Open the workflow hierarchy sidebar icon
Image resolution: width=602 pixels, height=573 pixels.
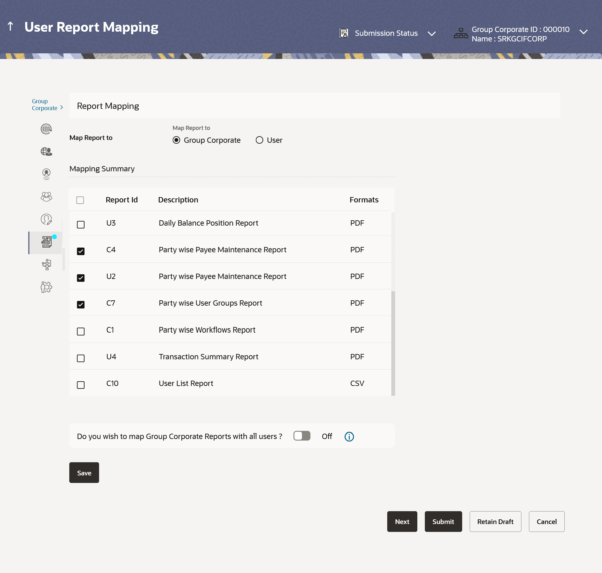46,265
